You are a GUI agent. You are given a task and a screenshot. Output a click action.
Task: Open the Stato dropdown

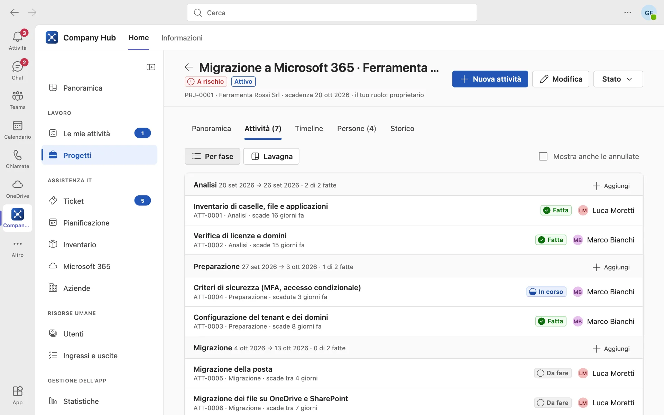click(x=618, y=79)
